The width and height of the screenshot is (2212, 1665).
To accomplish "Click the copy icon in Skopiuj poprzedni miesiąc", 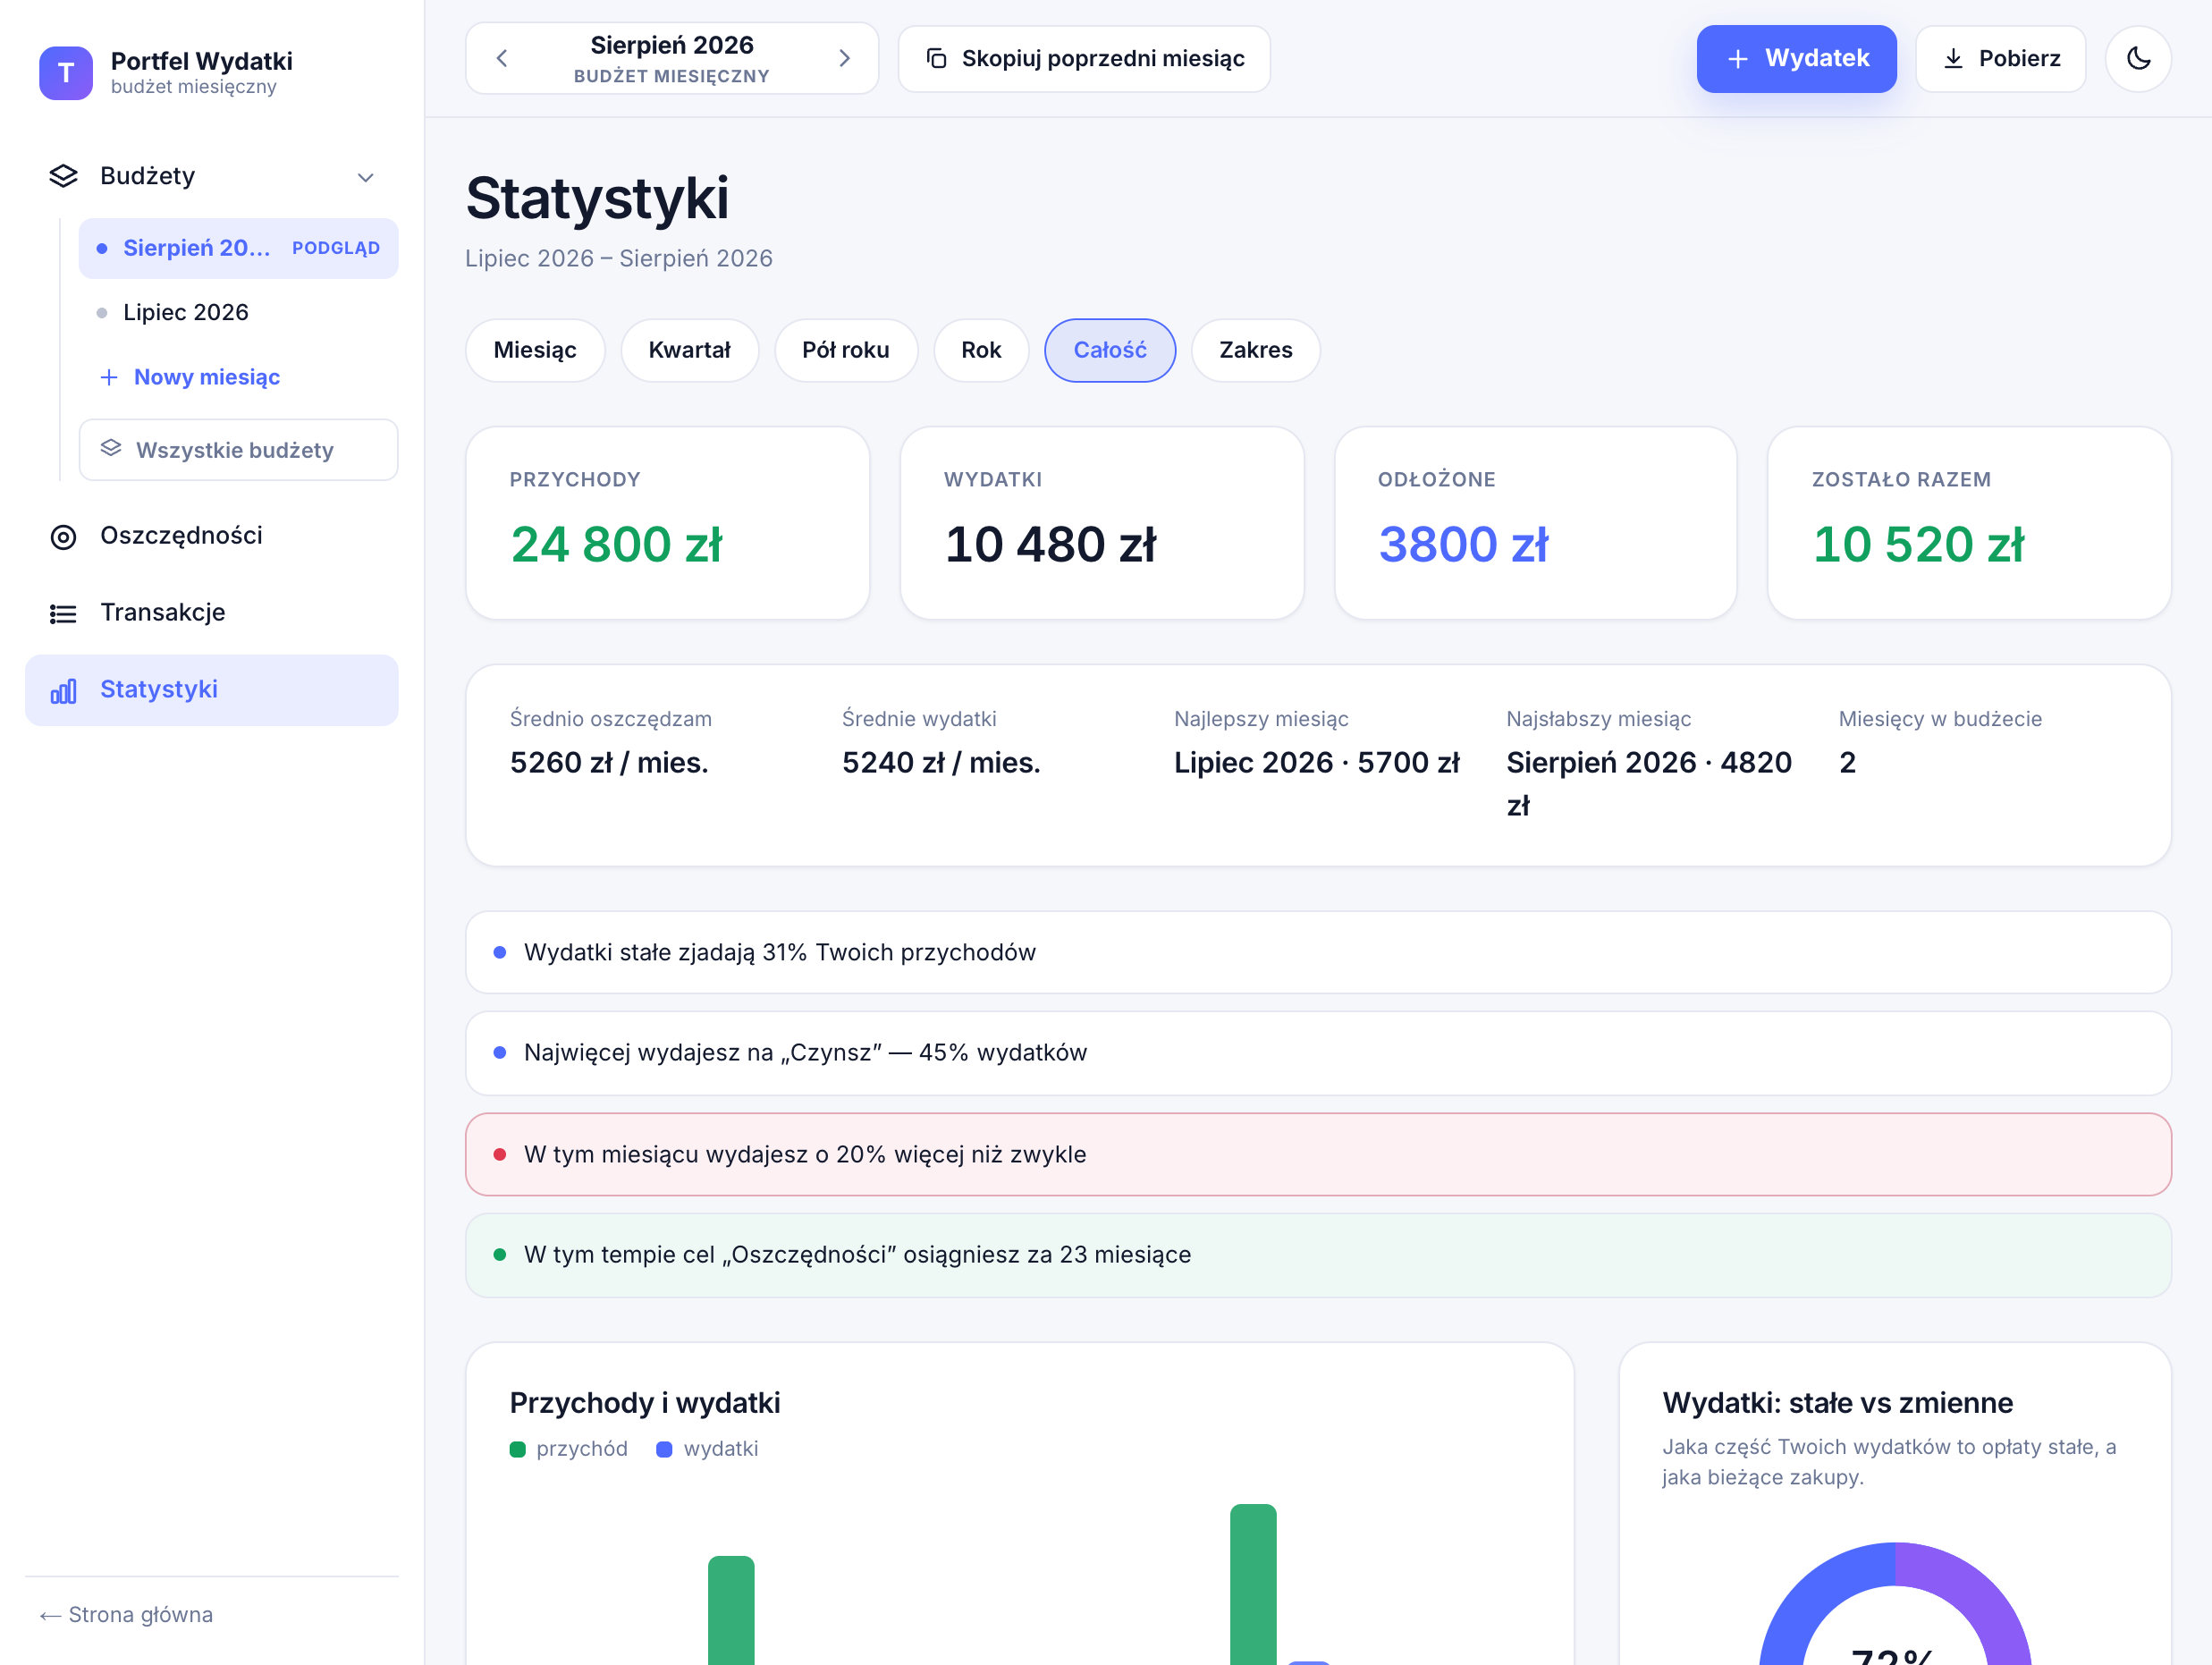I will [x=936, y=59].
